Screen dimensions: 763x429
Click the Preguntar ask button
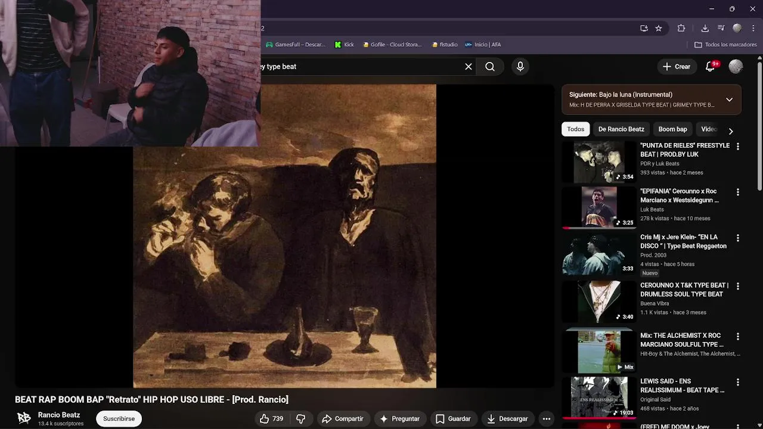point(400,419)
